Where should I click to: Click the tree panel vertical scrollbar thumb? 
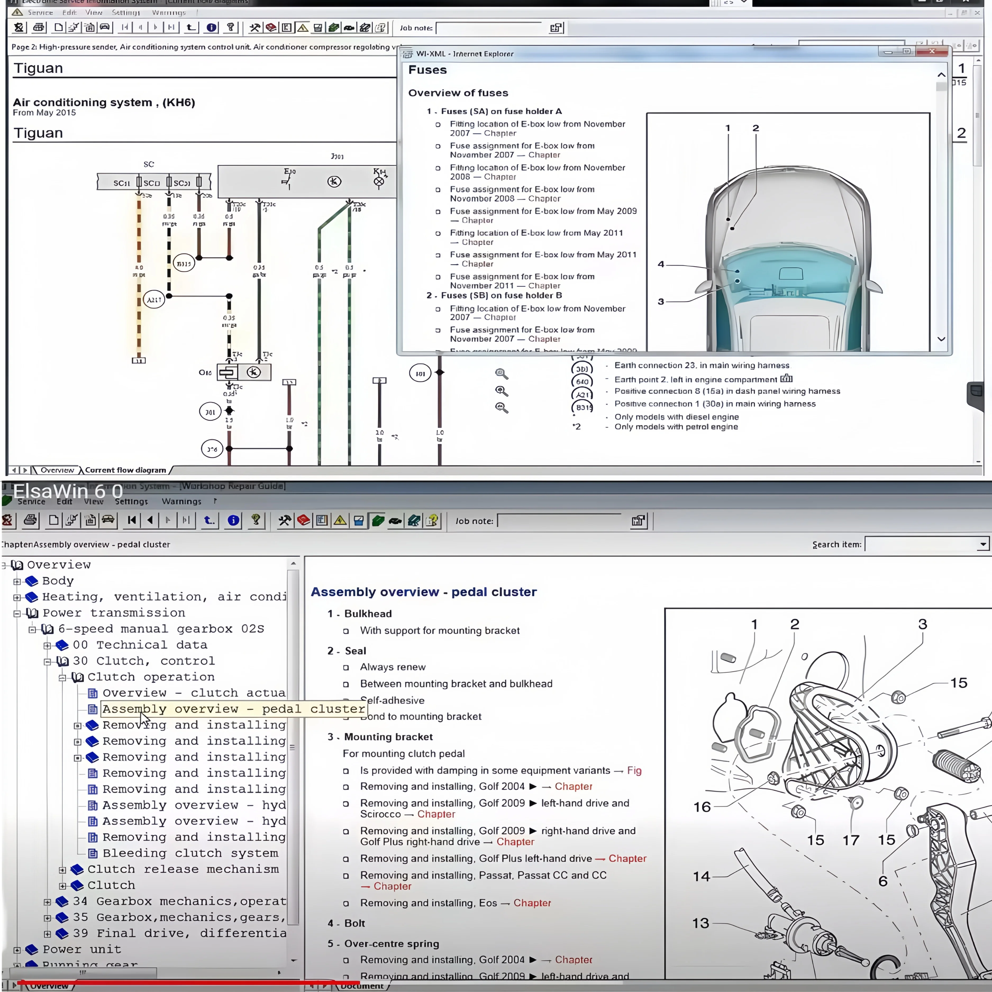293,748
